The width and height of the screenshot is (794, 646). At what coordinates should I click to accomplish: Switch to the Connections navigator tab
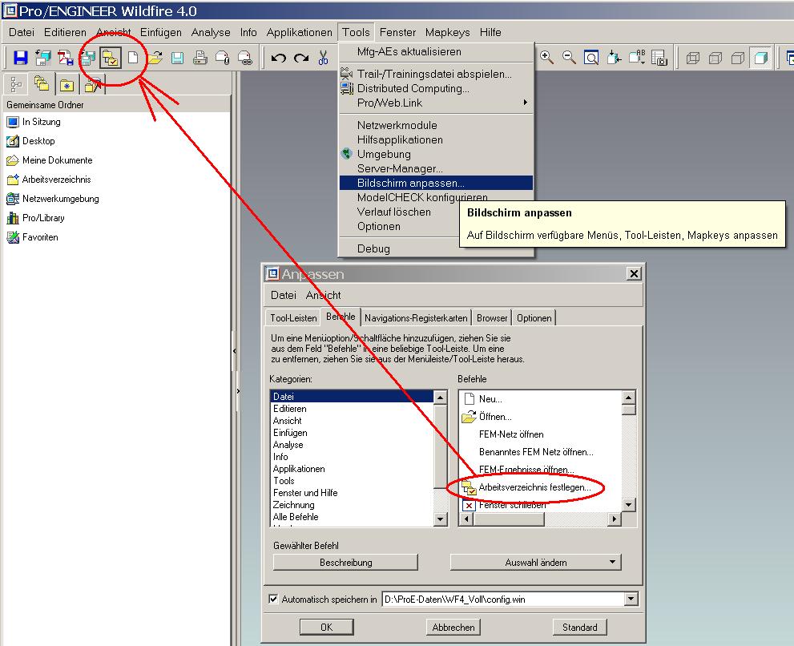[x=93, y=85]
